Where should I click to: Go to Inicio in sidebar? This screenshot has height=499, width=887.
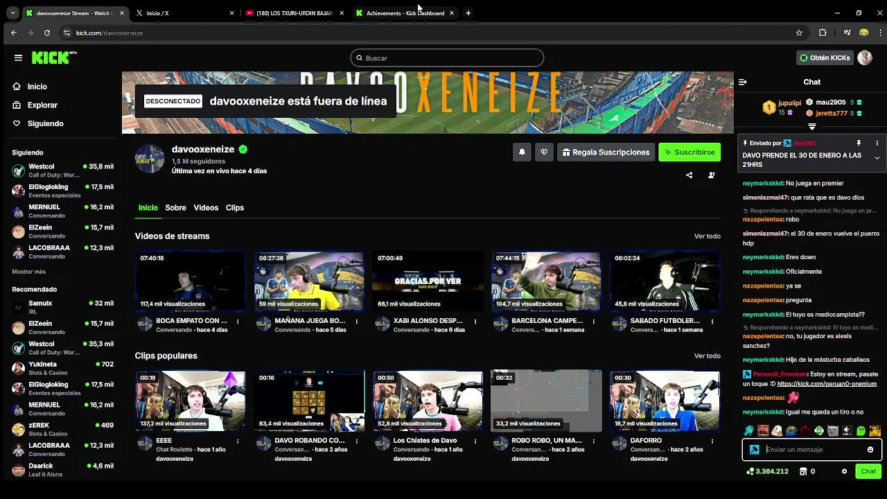[x=37, y=87]
